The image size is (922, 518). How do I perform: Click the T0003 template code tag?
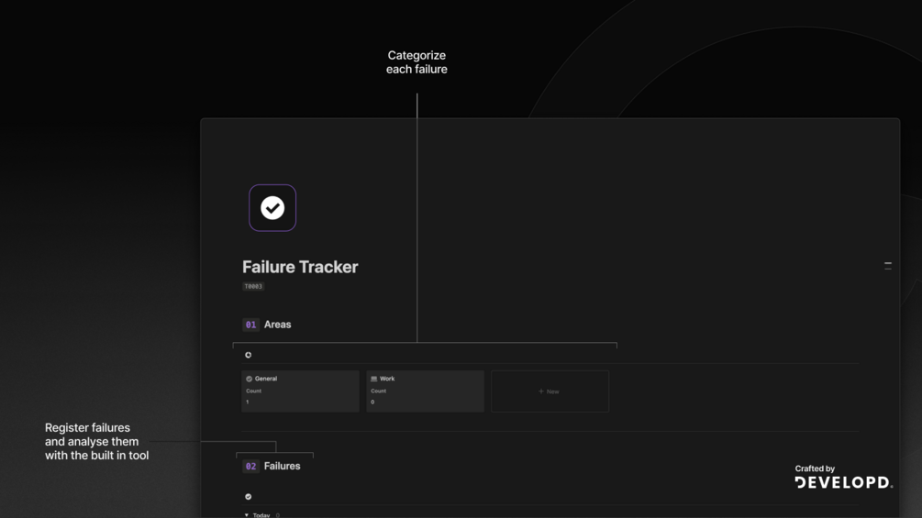tap(253, 286)
